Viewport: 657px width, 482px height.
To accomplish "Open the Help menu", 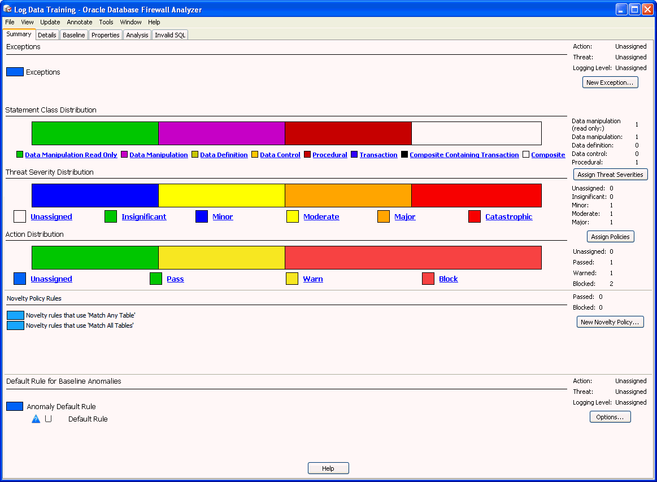I will [x=154, y=22].
